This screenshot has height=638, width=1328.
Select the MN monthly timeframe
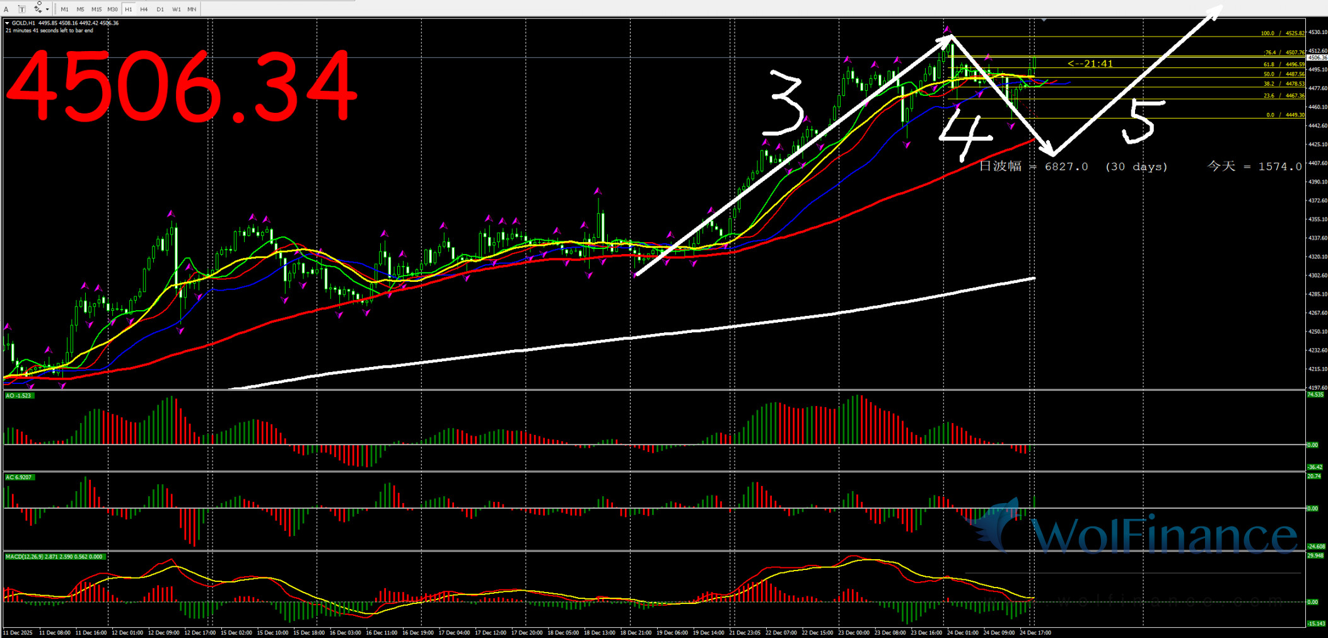192,9
